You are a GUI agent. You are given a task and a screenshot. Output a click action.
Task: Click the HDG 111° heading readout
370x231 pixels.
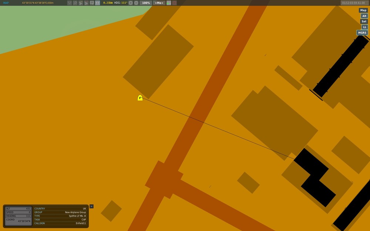(x=121, y=3)
